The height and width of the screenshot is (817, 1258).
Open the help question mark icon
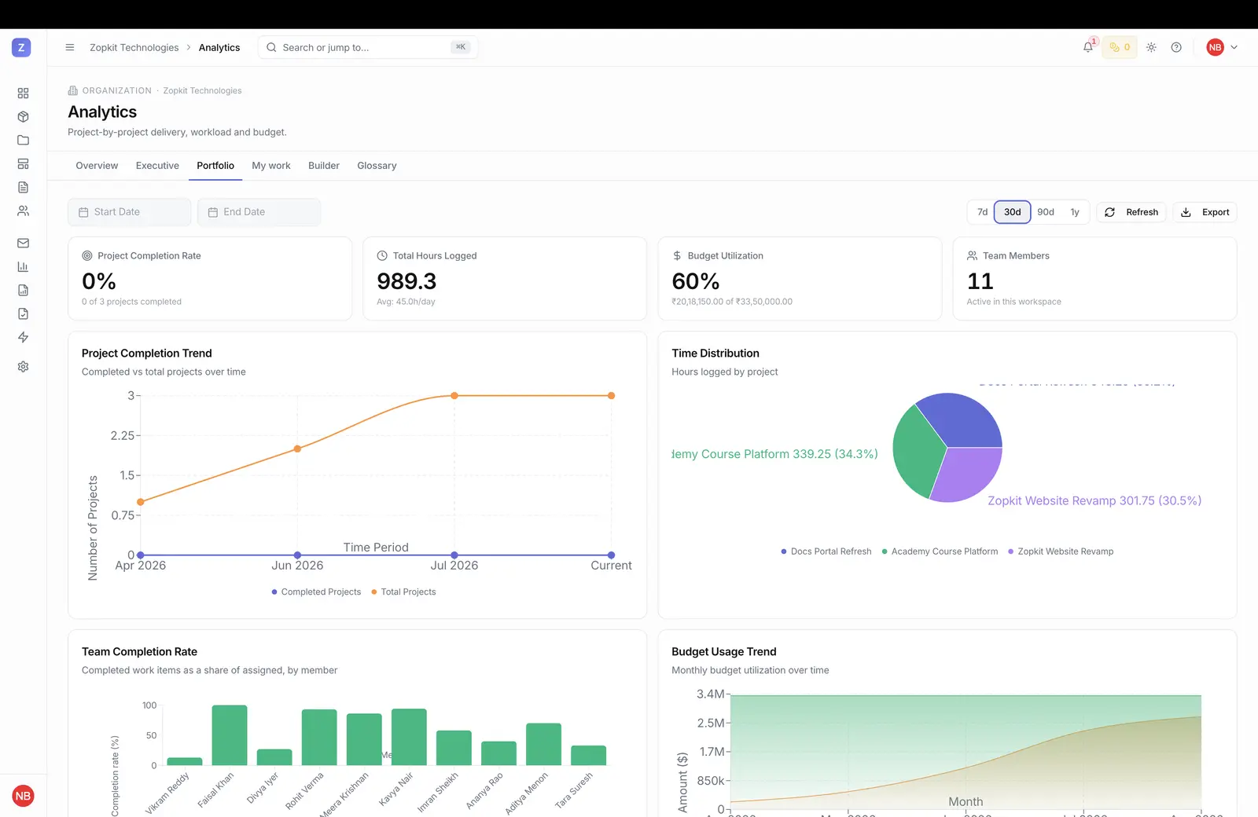coord(1176,47)
